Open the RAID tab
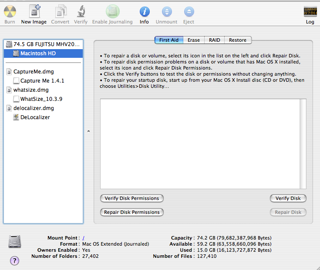The height and width of the screenshot is (270, 320). (x=215, y=40)
